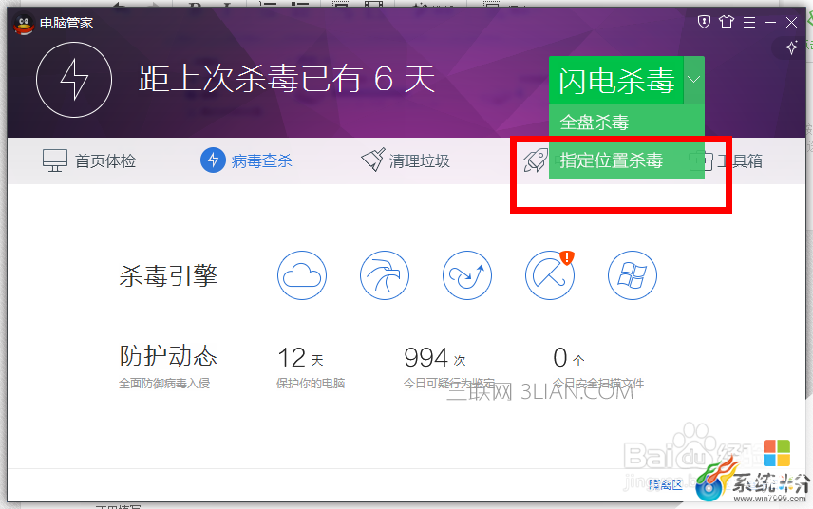
Task: Switch to the 首页体检 tab
Action: tap(89, 161)
